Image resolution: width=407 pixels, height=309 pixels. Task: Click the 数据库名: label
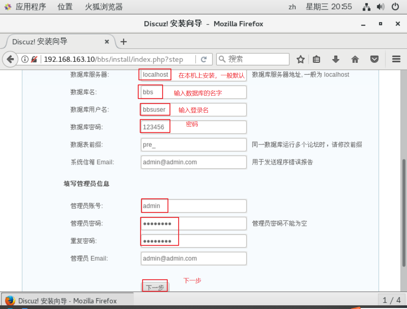tap(83, 92)
